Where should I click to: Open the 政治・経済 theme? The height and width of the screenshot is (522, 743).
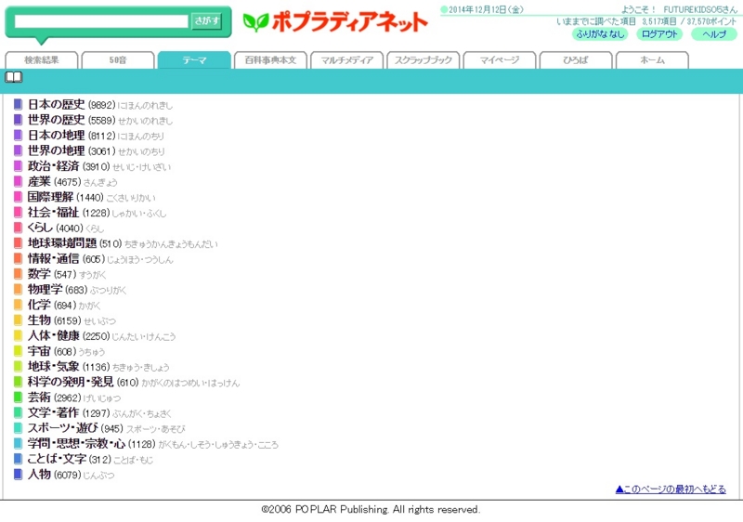pyautogui.click(x=54, y=165)
